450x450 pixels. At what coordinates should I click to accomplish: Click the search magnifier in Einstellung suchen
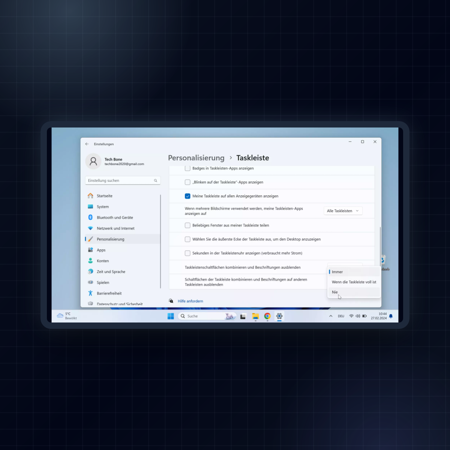click(x=156, y=181)
